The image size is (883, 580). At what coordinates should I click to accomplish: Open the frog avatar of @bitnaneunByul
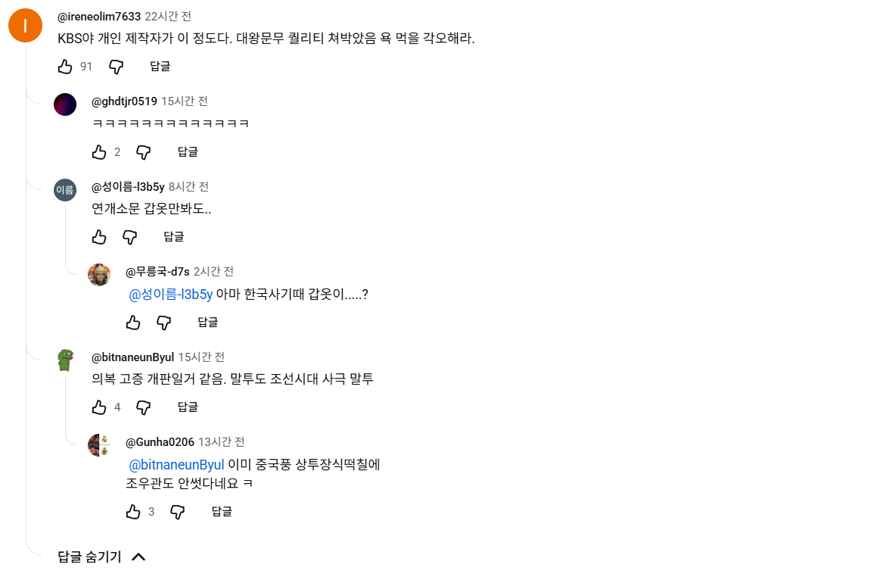[65, 360]
